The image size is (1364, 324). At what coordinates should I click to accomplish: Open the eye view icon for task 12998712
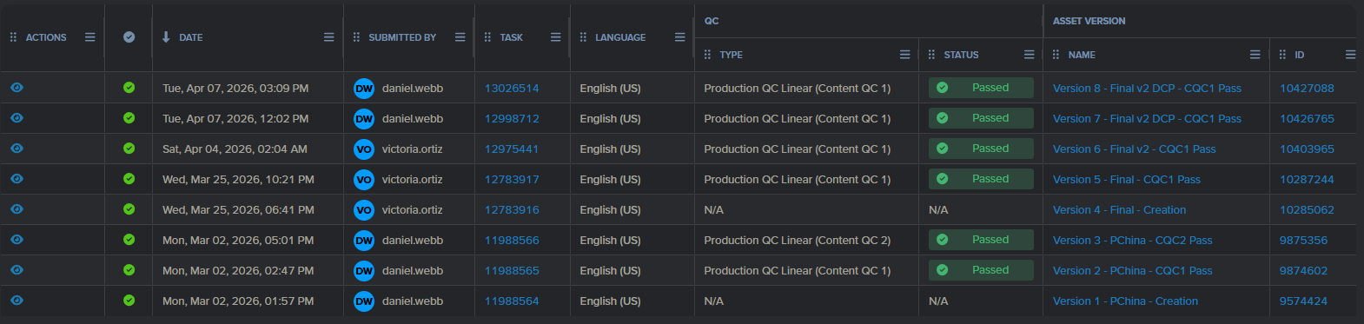17,118
